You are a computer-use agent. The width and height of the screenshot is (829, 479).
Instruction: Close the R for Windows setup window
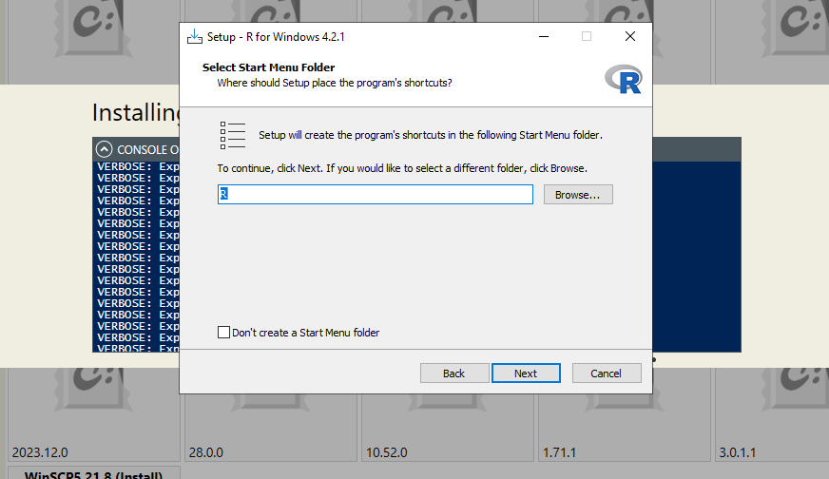pos(629,36)
